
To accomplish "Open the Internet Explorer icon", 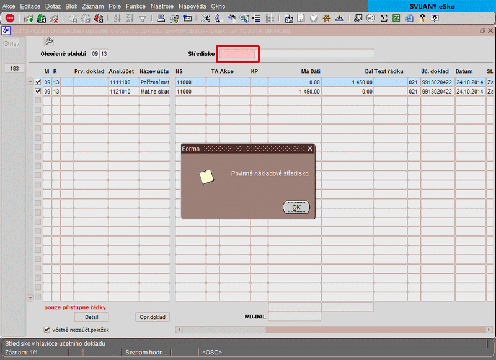I will 409,19.
